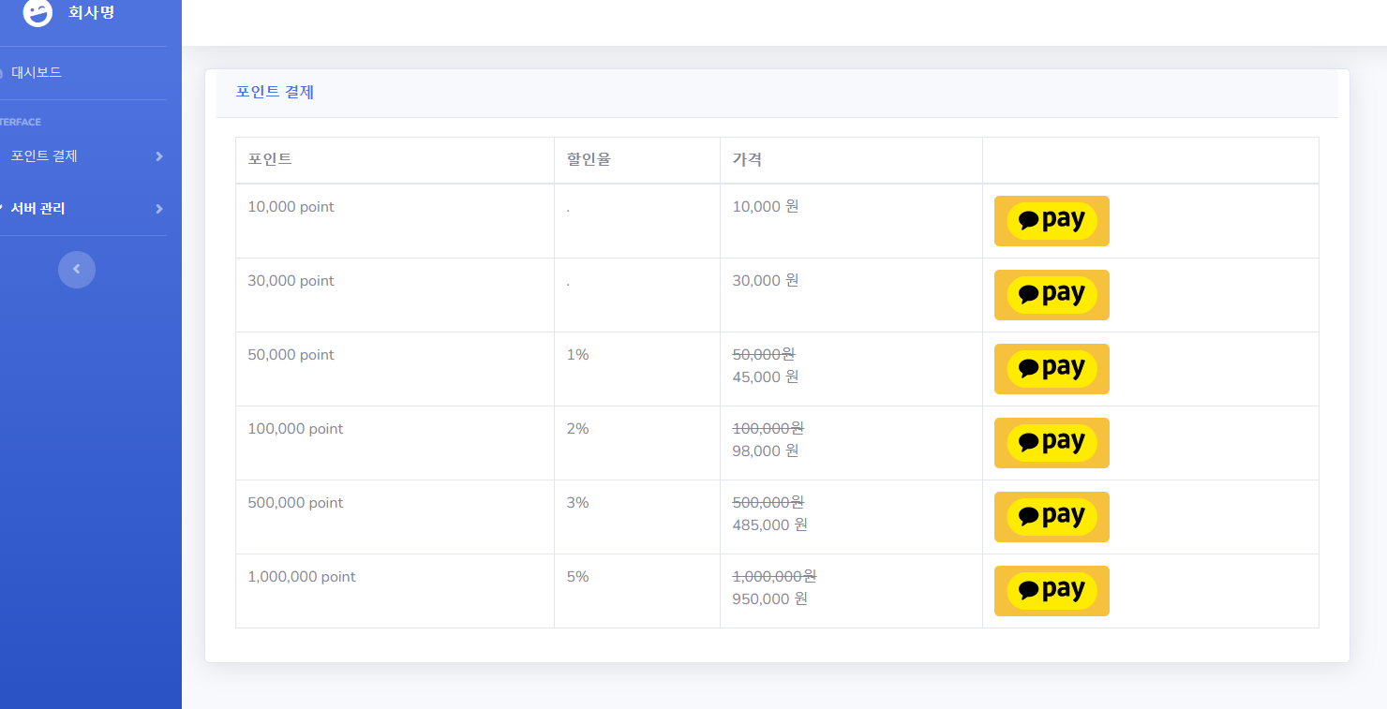Expand the 포인트 결제 chevron arrow
This screenshot has height=709, width=1387.
tap(159, 156)
